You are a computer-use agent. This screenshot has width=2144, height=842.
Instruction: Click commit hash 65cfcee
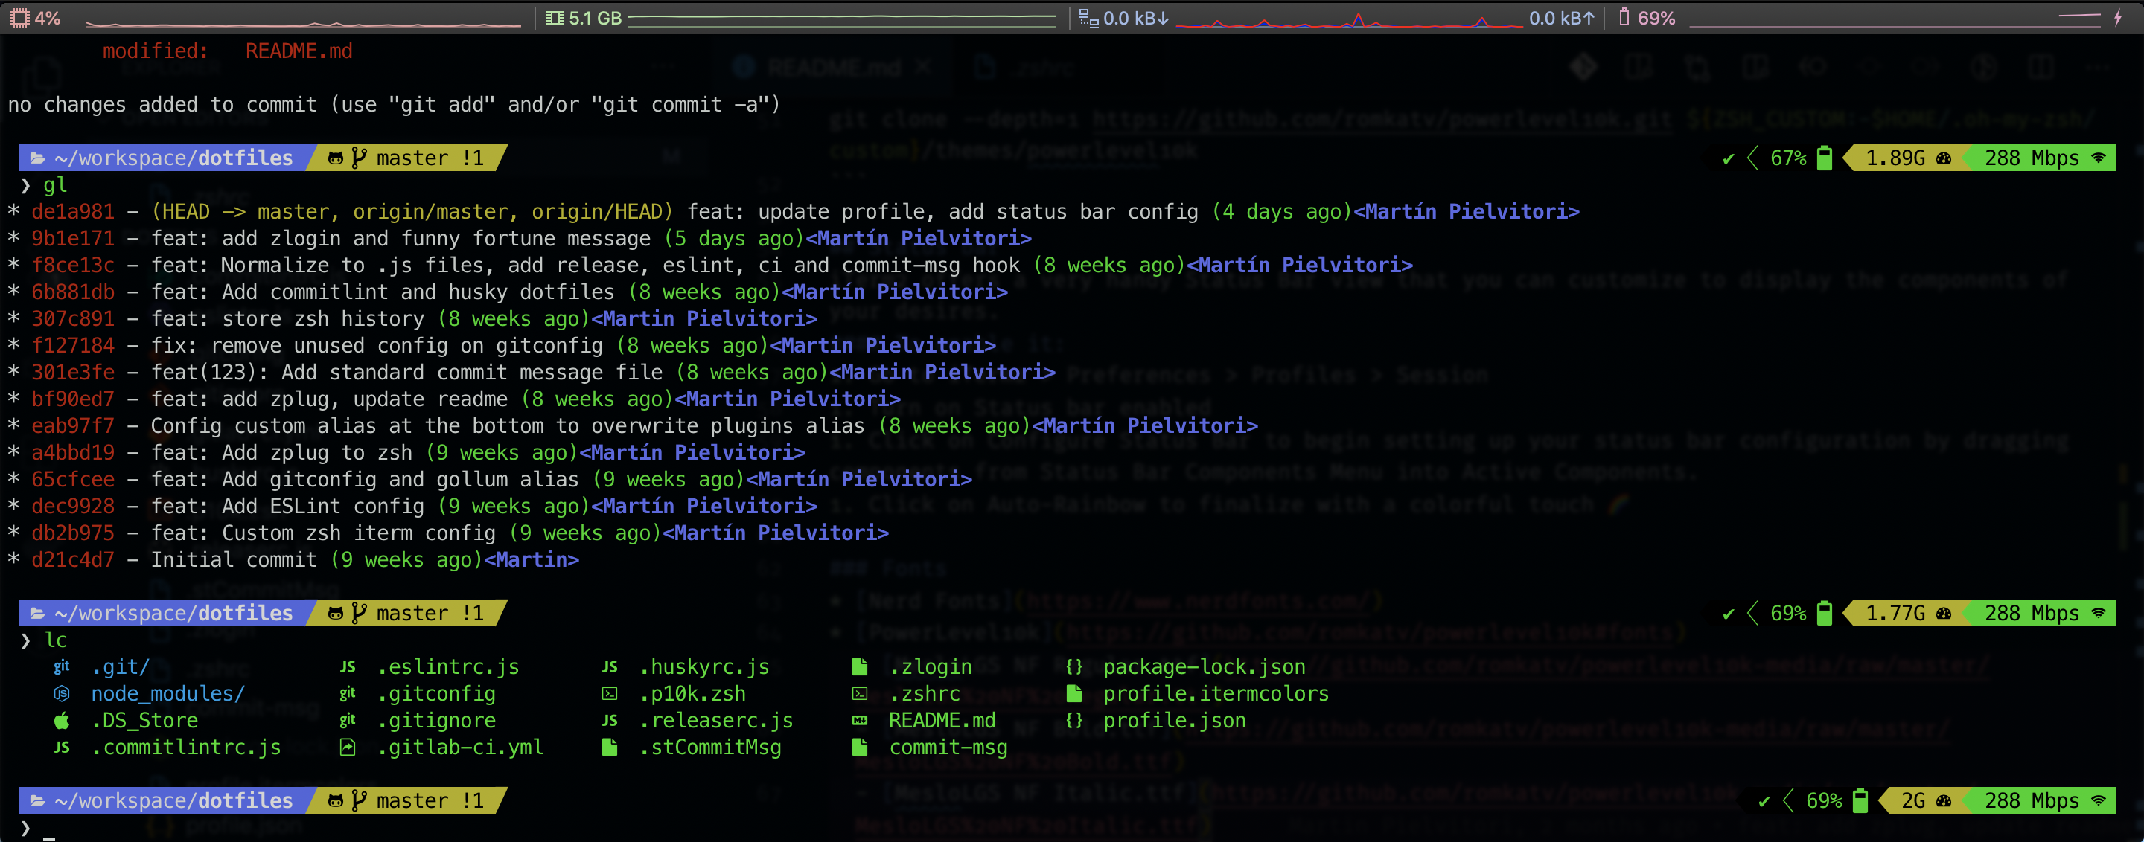click(72, 480)
